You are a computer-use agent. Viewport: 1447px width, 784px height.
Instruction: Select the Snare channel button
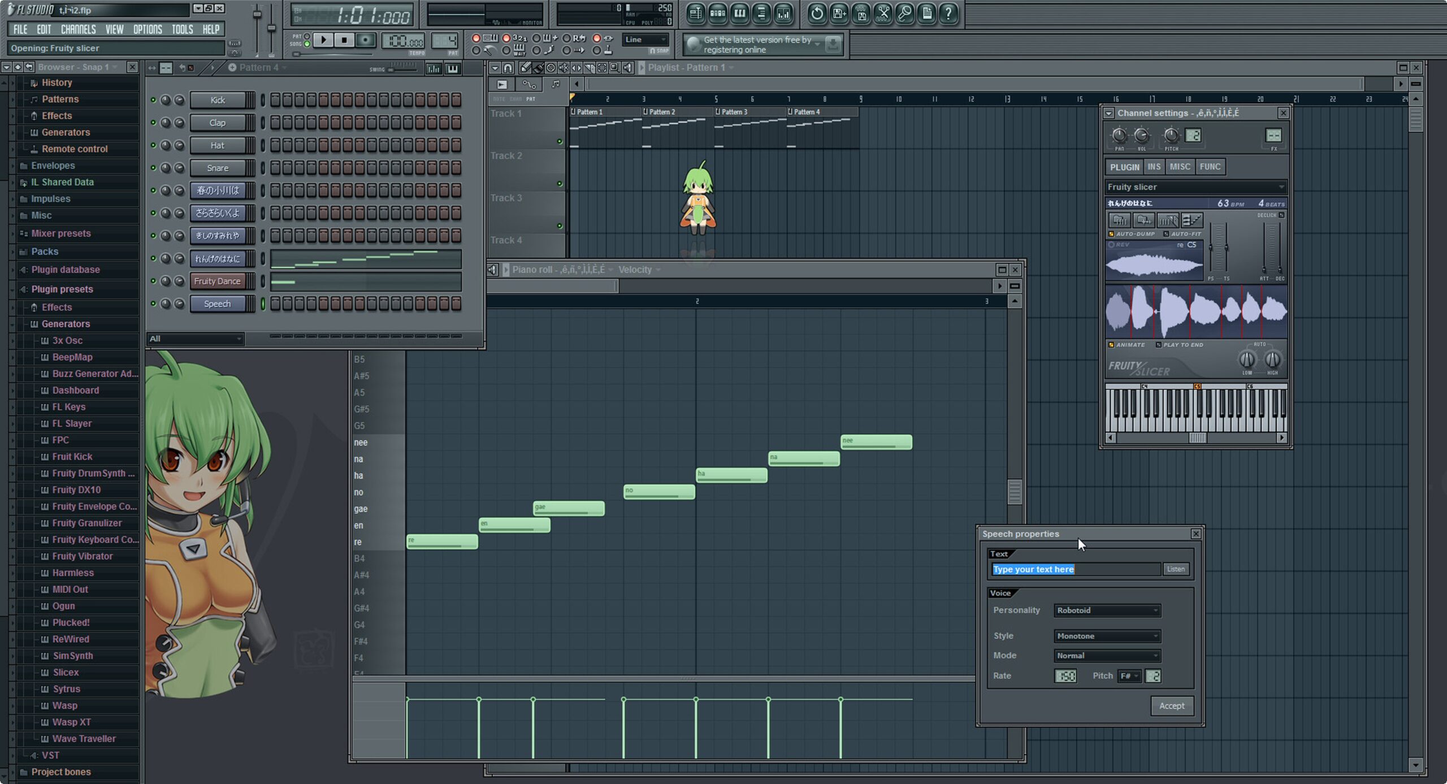(218, 168)
